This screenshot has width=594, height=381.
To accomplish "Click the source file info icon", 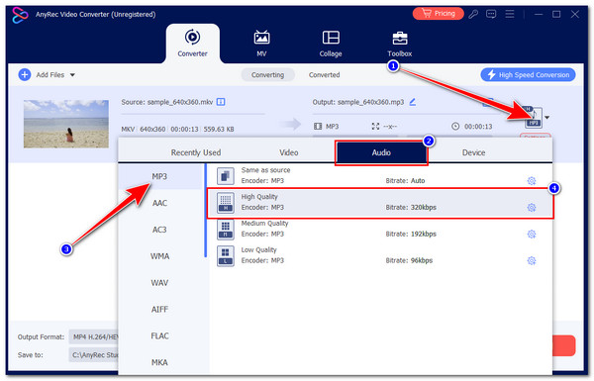I will [221, 102].
